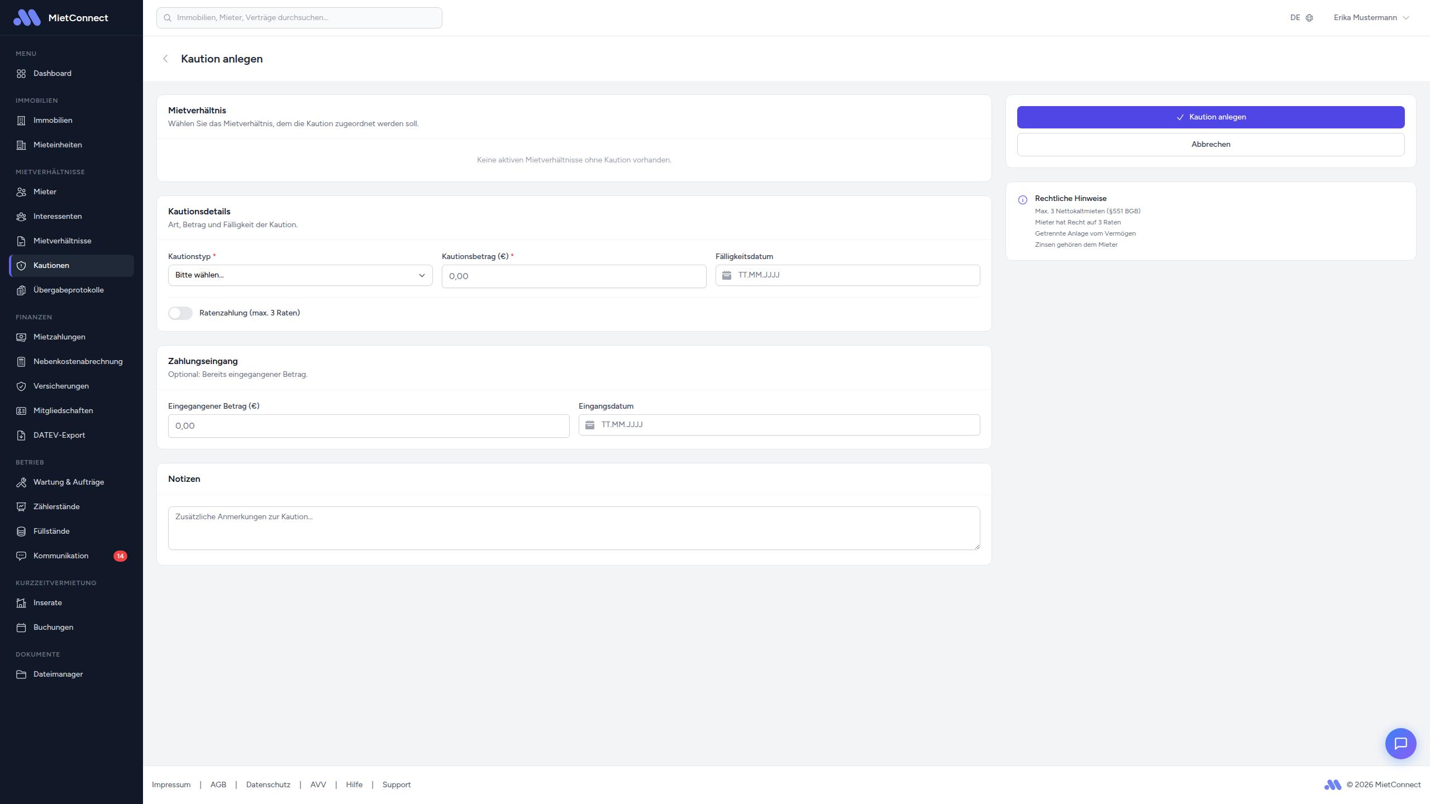The height and width of the screenshot is (804, 1430).
Task: Click the MietConnect logo in sidebar
Action: [27, 18]
